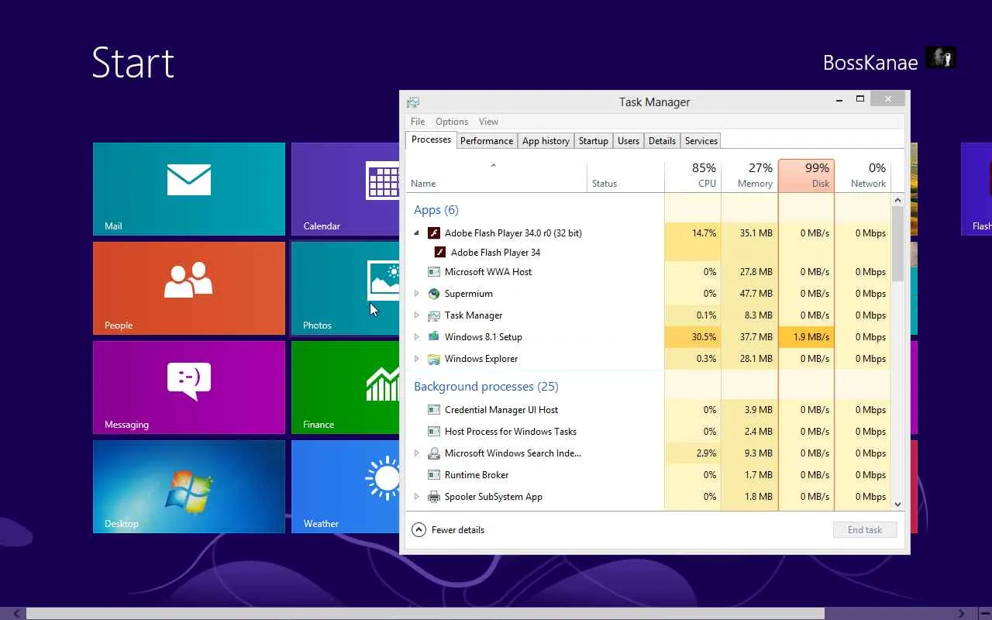Click the Task Manager title bar icon
The height and width of the screenshot is (620, 992).
coord(413,102)
